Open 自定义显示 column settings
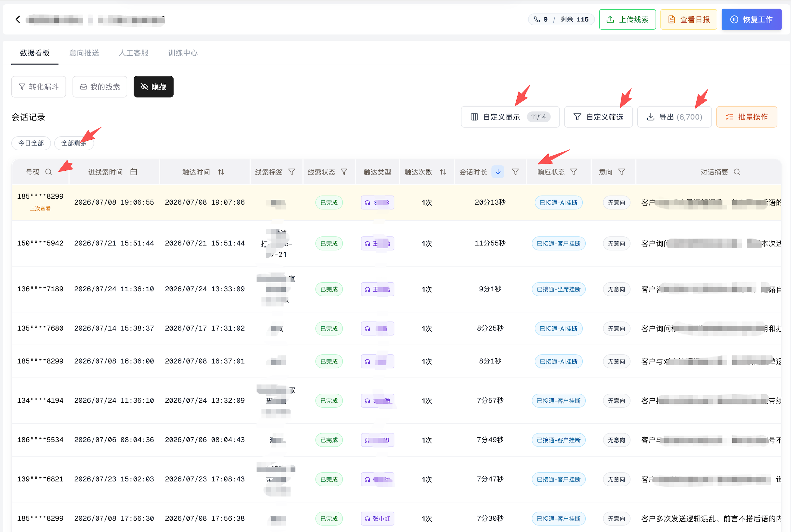Viewport: 791px width, 532px height. click(510, 117)
